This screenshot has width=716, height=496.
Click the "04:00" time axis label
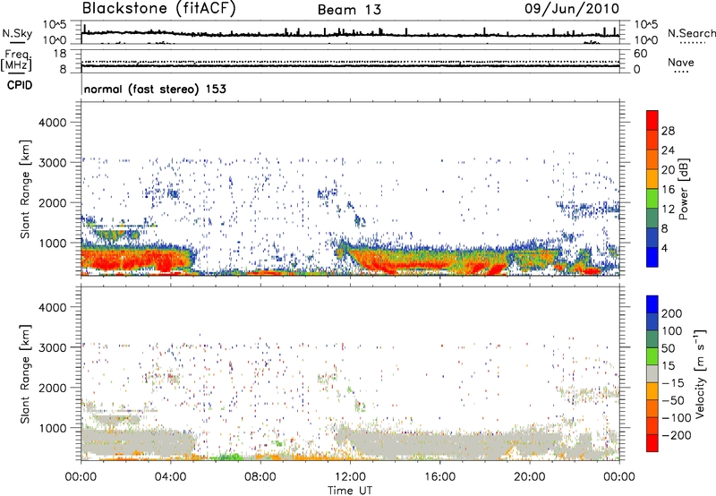tap(171, 477)
